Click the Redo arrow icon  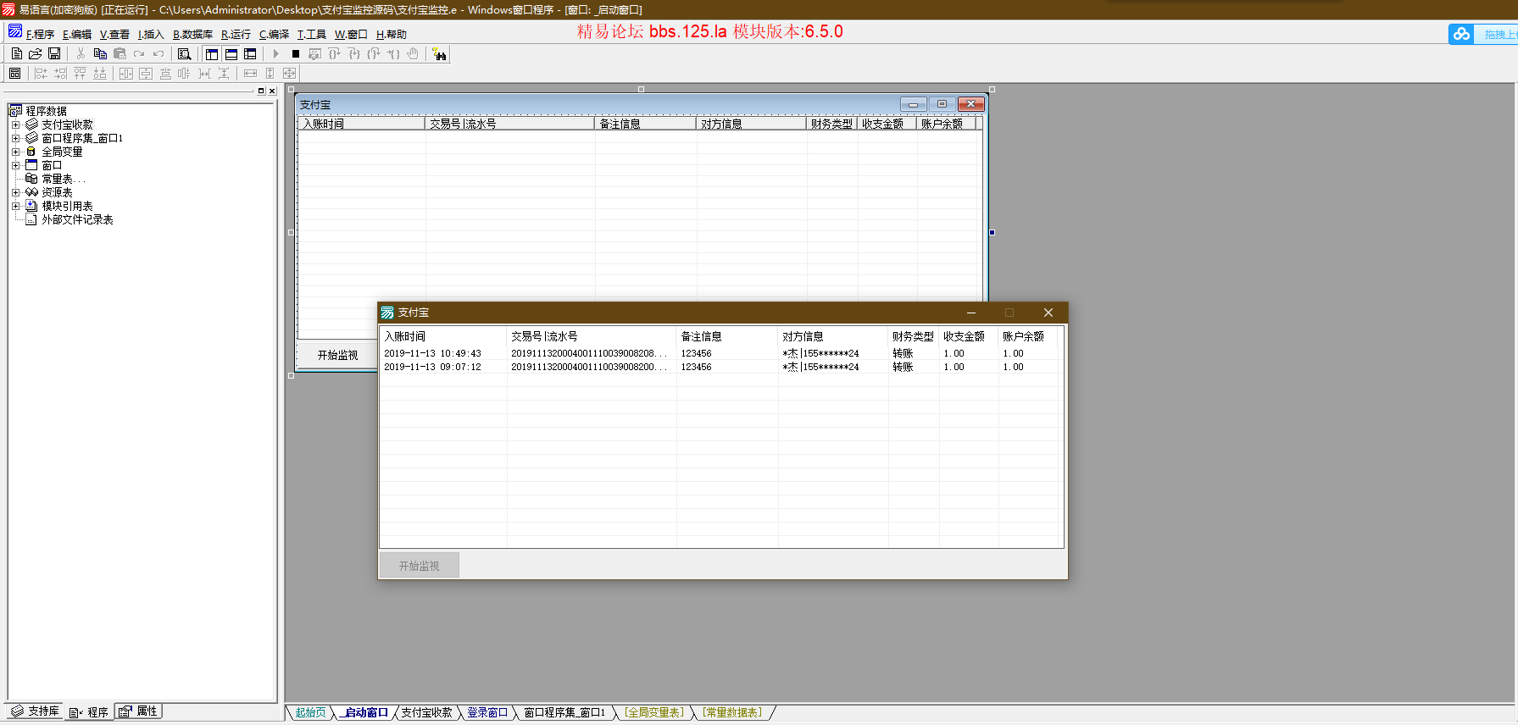[139, 53]
